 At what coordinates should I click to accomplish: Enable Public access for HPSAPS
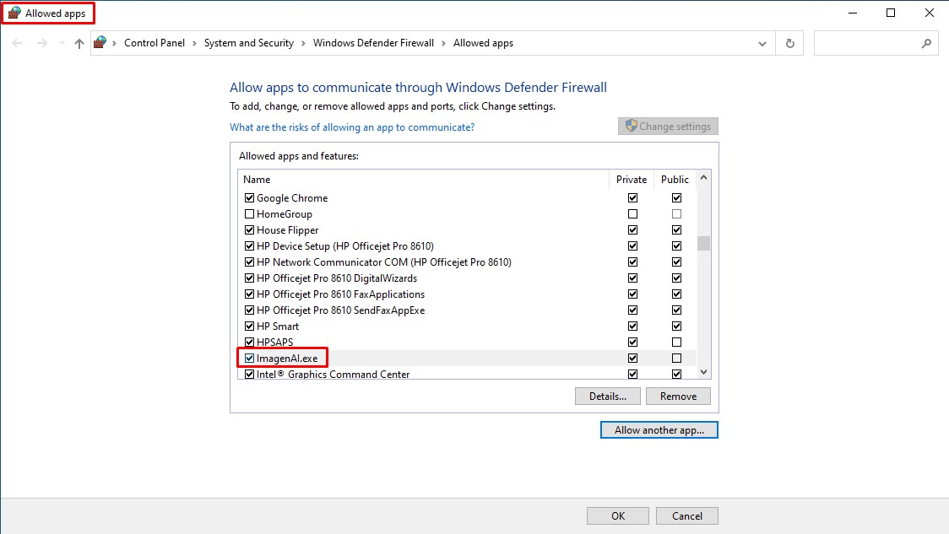pyautogui.click(x=676, y=343)
